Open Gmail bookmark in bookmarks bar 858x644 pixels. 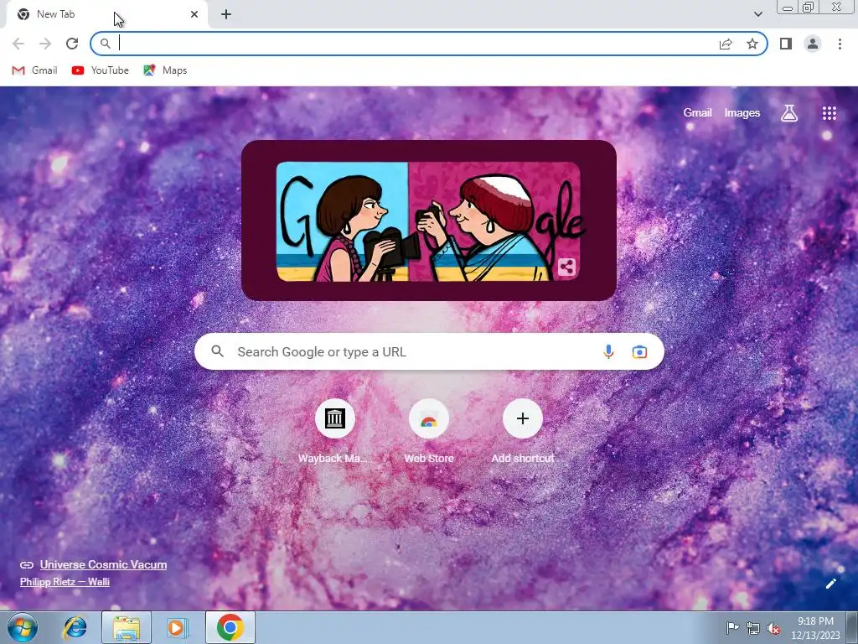point(35,70)
